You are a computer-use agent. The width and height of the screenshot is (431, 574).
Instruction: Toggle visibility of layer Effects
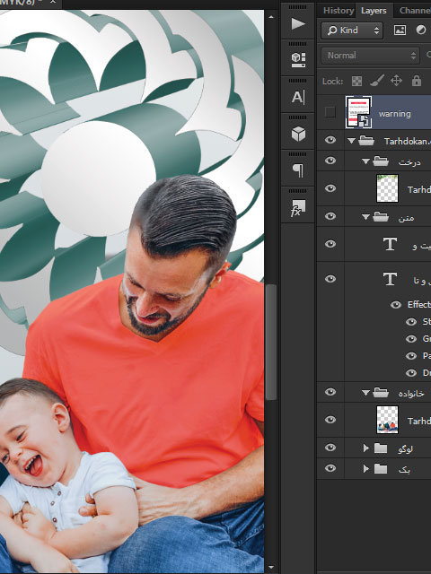tap(396, 305)
